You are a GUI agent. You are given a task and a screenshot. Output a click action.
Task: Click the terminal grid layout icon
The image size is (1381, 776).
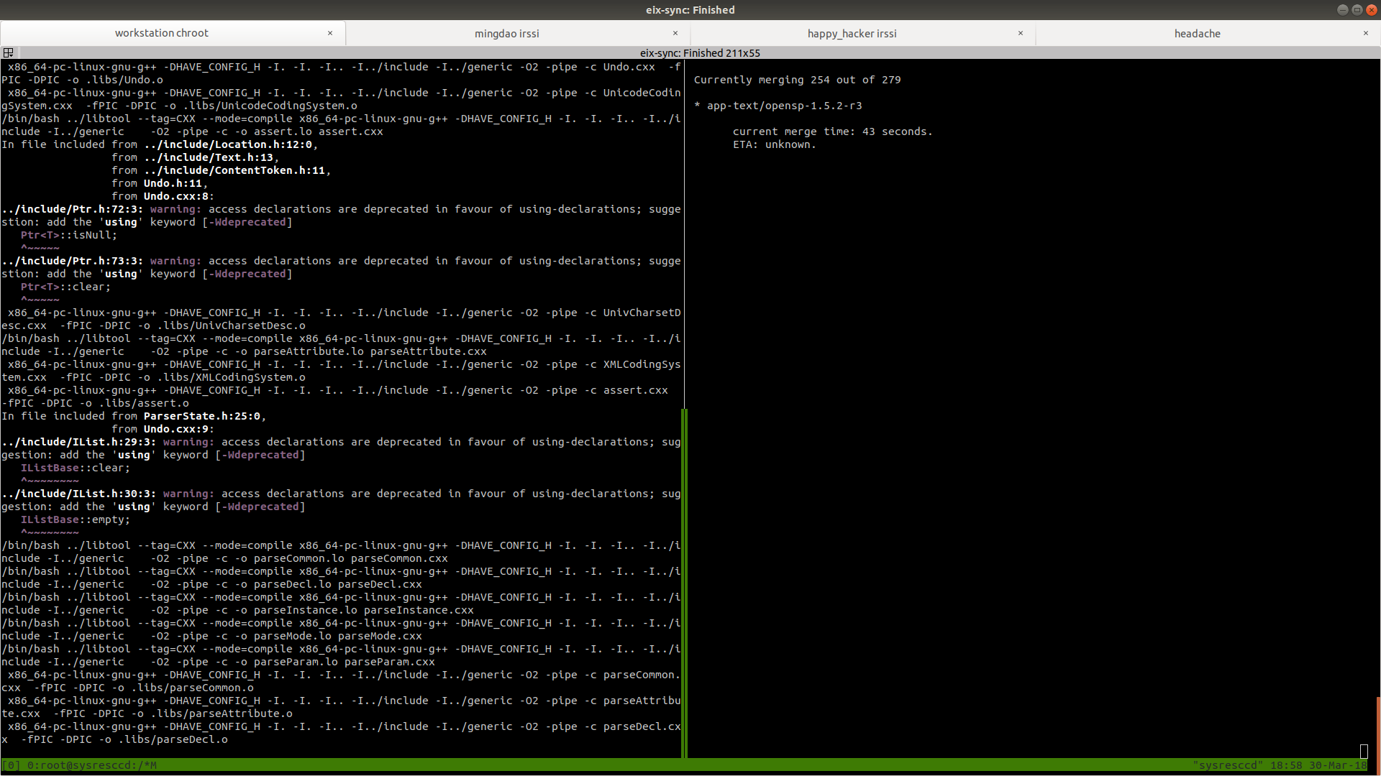click(x=9, y=52)
